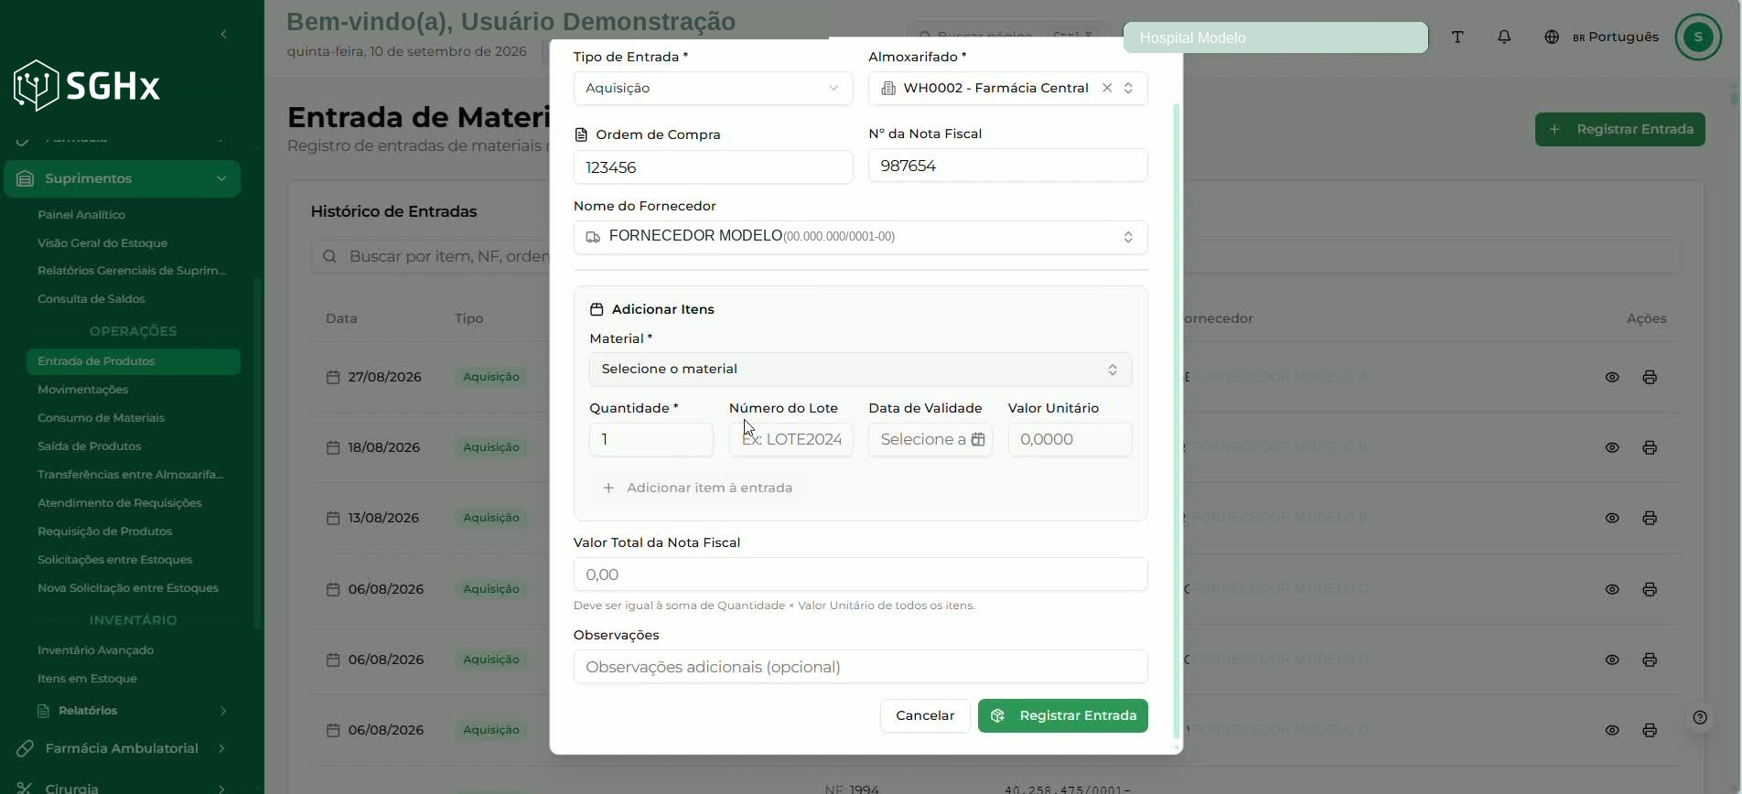Image resolution: width=1742 pixels, height=794 pixels.
Task: Open the Nome do Fornecedor combo box
Action: click(860, 237)
